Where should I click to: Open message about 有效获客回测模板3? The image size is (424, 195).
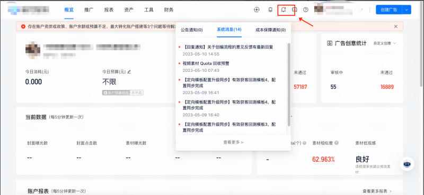(229, 127)
